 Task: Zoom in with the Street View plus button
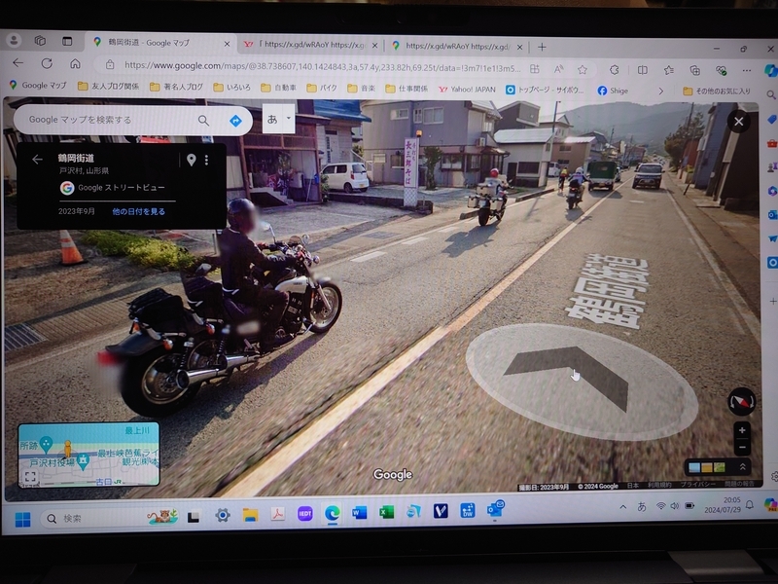[x=742, y=430]
